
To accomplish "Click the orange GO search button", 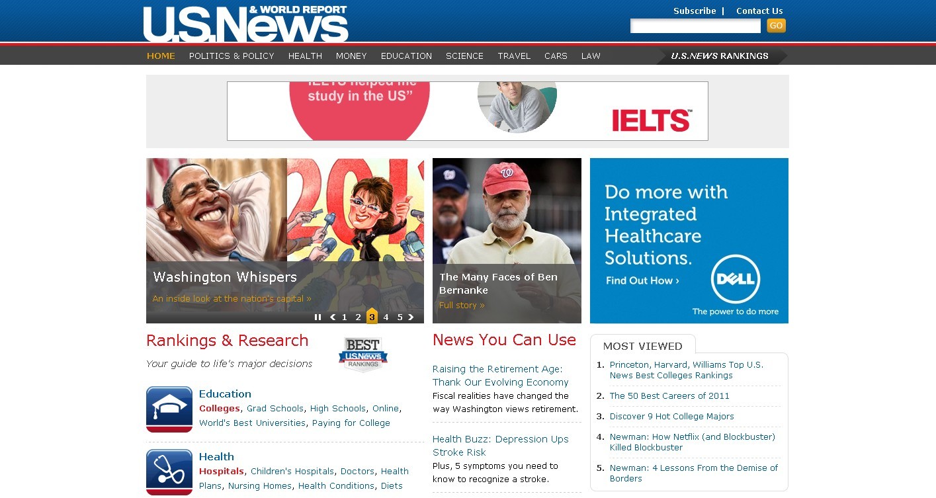I will pos(776,26).
